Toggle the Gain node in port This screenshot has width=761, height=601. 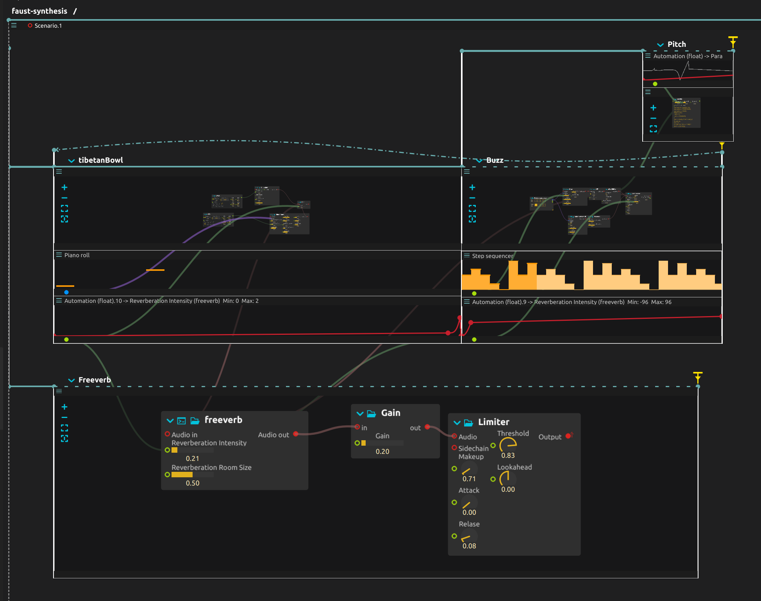(357, 427)
